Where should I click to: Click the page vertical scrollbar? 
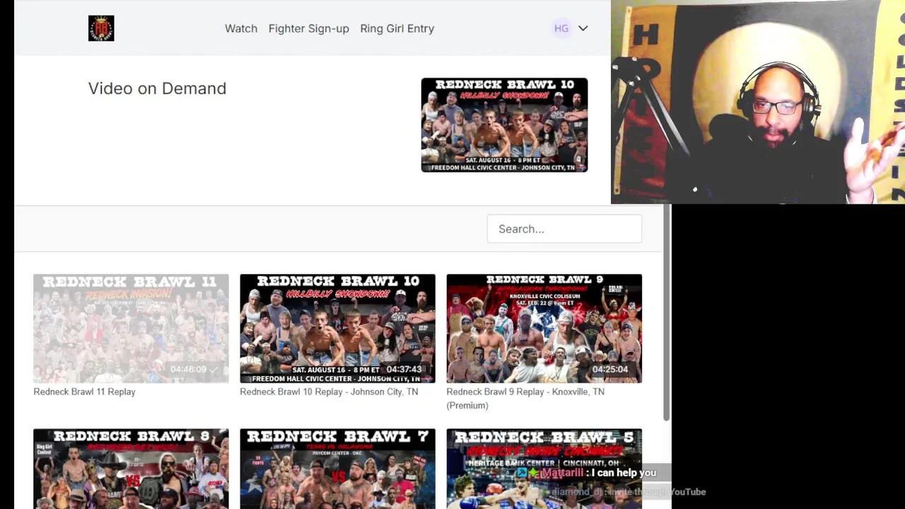(666, 311)
